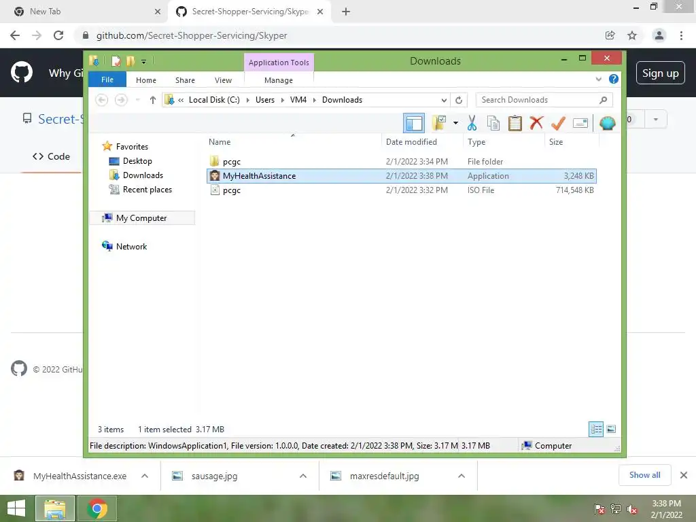Expand the ribbon with the chevron
Screen dimensions: 696x522
(x=598, y=79)
